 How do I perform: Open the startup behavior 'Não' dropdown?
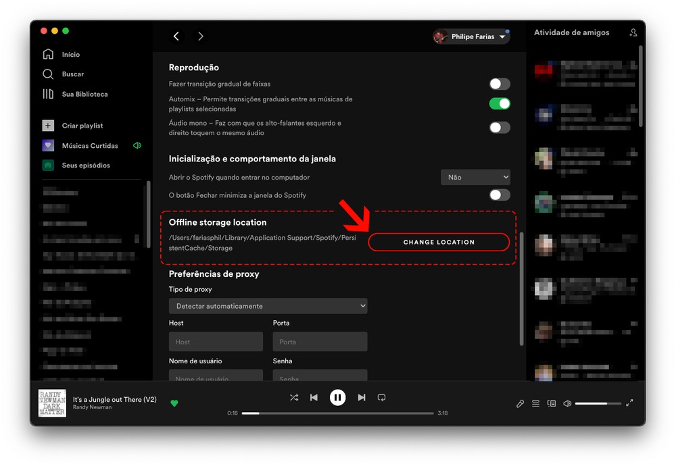(x=475, y=177)
